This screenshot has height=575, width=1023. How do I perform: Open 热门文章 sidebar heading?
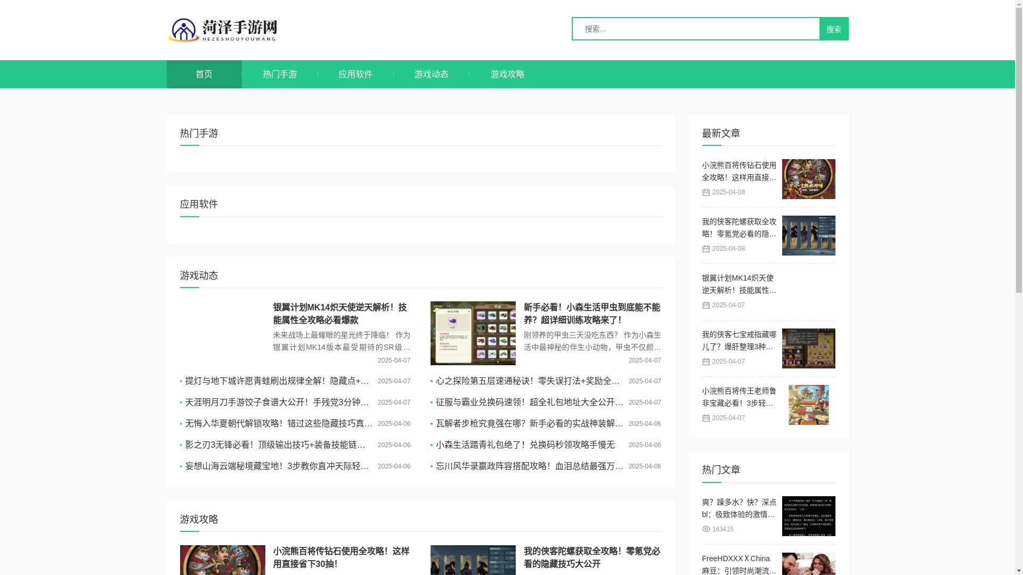pos(721,470)
